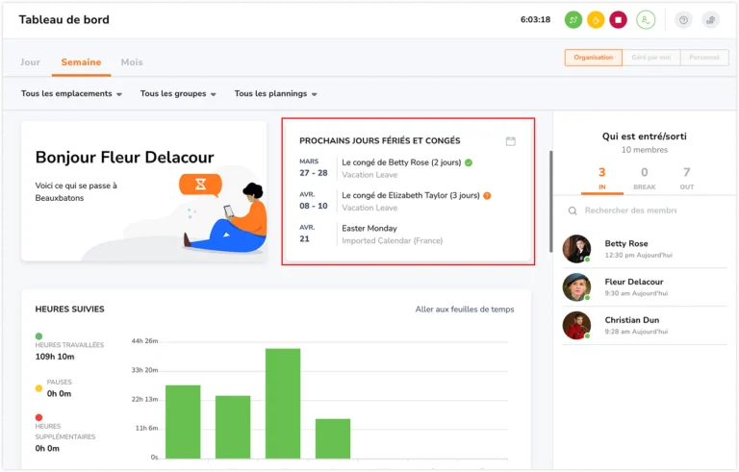Image resolution: width=739 pixels, height=472 pixels.
Task: Switch to Géré par moi view
Action: (650, 58)
